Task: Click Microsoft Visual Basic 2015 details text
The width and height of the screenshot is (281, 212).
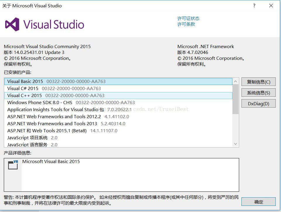Action: [x=51, y=161]
